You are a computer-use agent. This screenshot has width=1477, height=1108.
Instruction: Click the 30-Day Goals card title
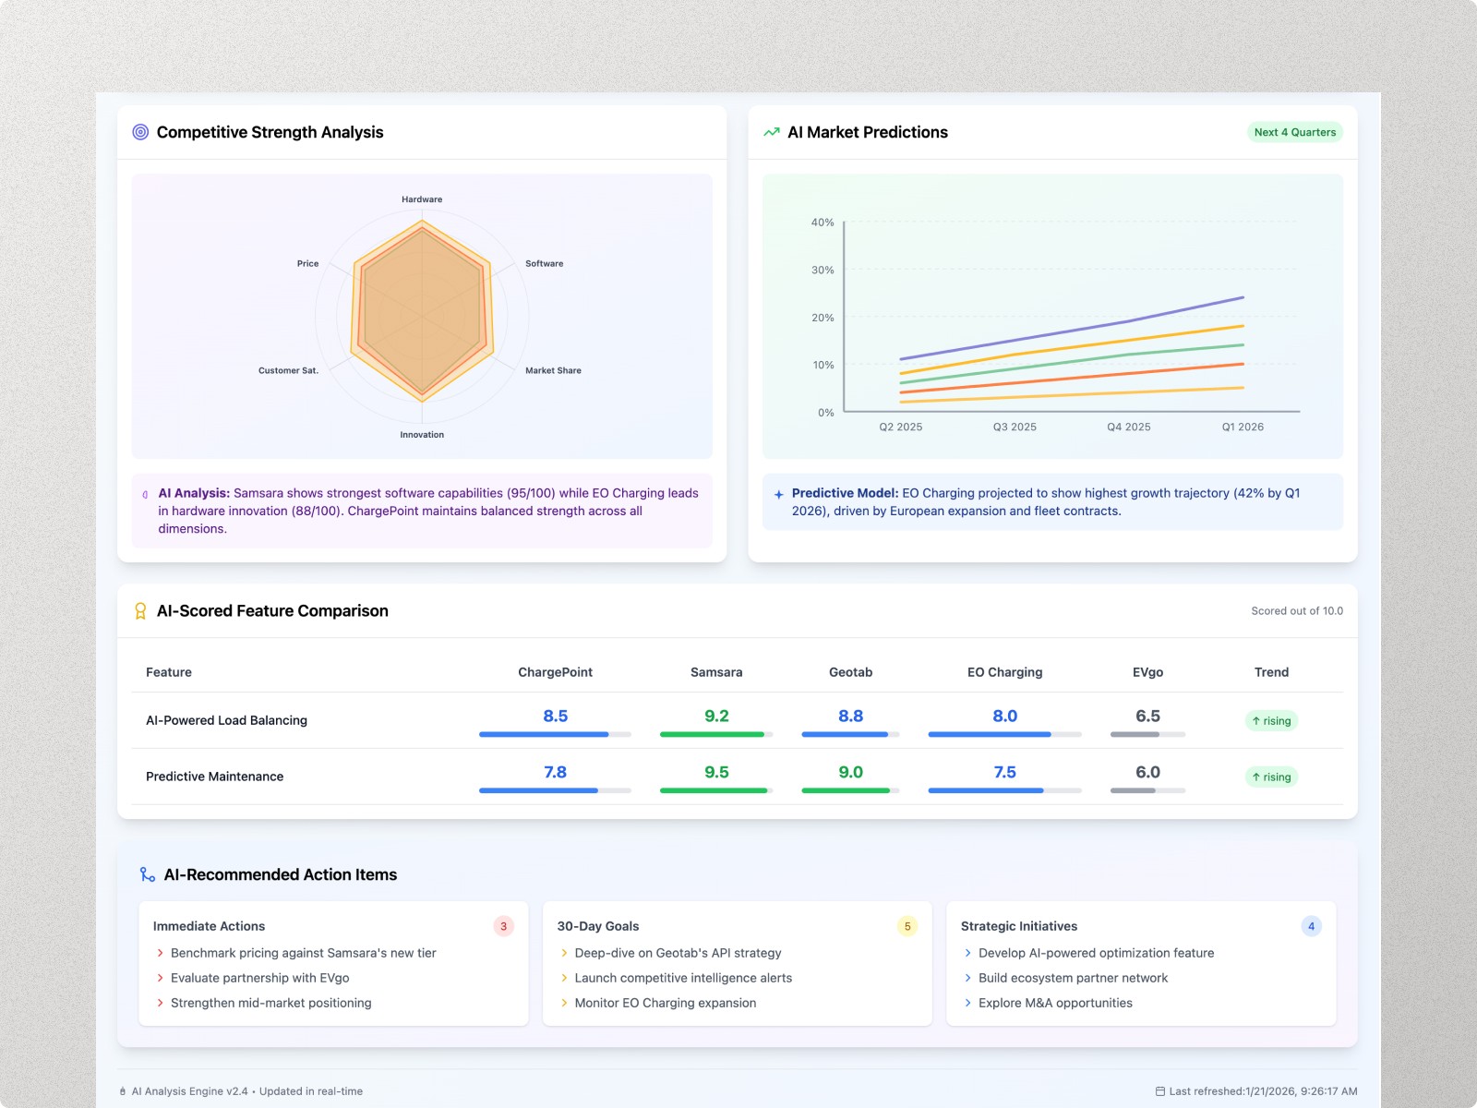(x=598, y=926)
